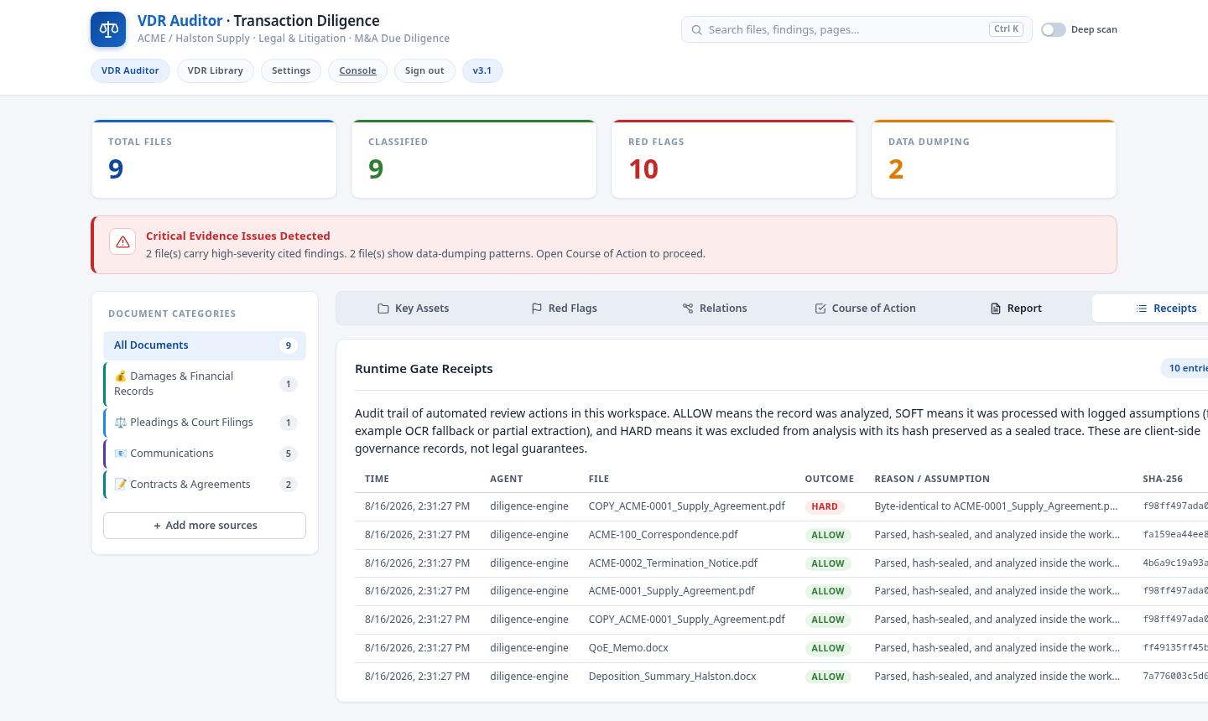The width and height of the screenshot is (1208, 721).
Task: Click the Relations network icon
Action: [688, 309]
